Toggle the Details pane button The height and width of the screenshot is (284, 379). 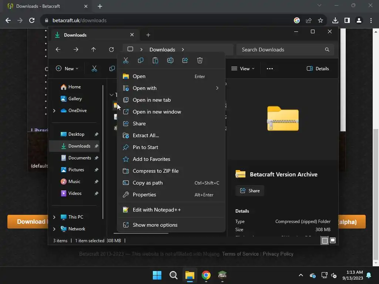(x=318, y=68)
